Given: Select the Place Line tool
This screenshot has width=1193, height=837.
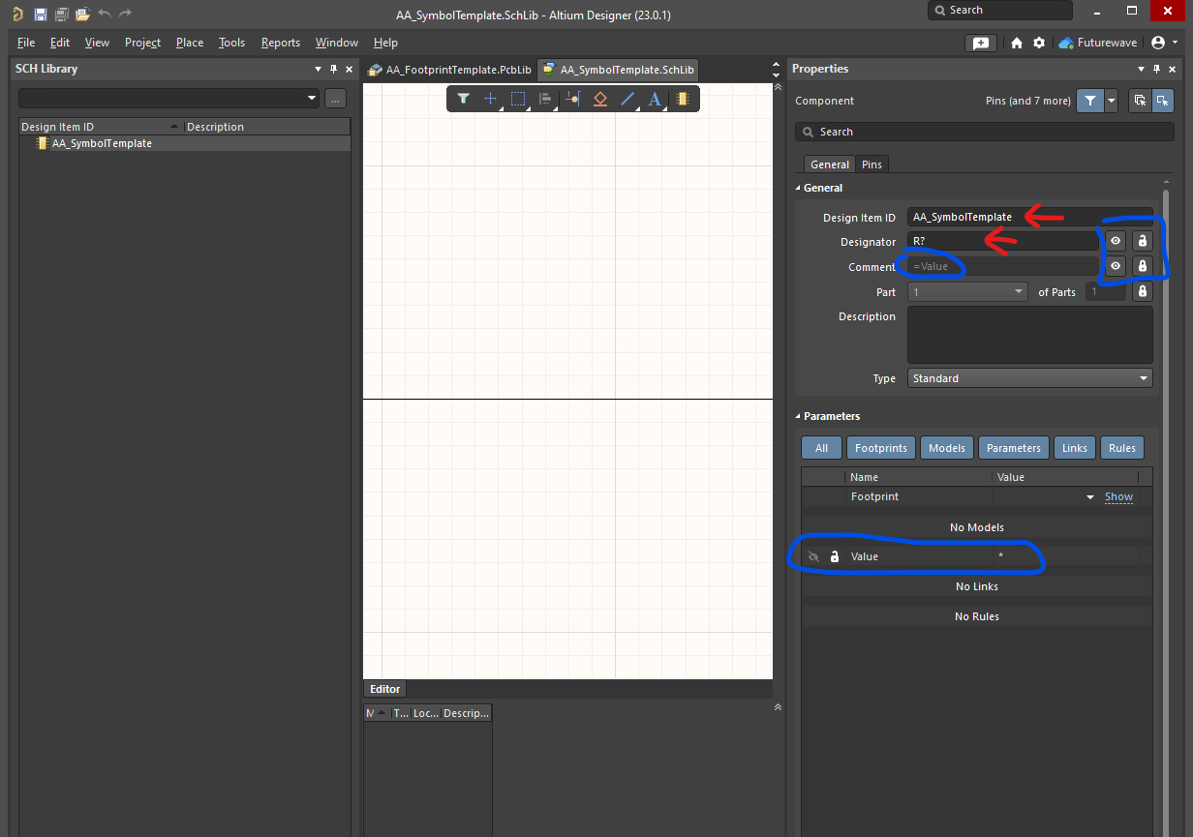Looking at the screenshot, I should [x=627, y=99].
